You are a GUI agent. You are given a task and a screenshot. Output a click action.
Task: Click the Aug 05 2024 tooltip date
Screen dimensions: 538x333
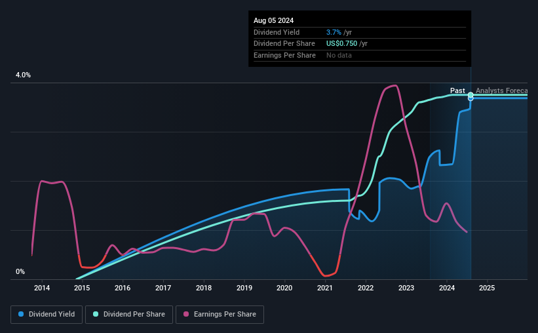point(273,20)
